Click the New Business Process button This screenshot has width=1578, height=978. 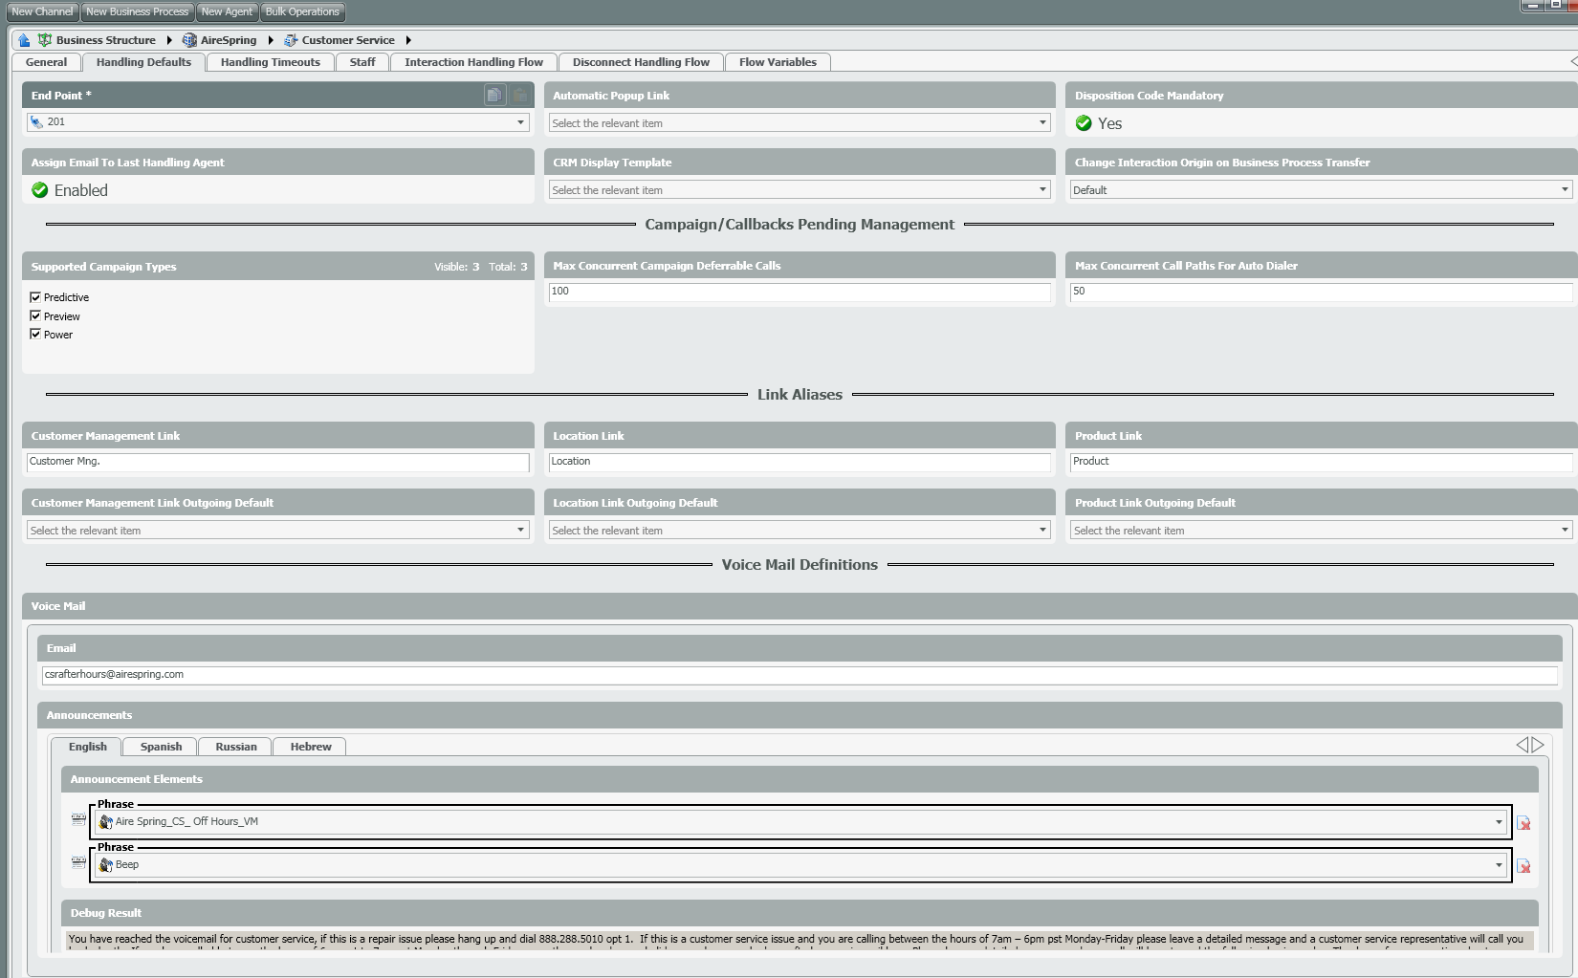(137, 11)
